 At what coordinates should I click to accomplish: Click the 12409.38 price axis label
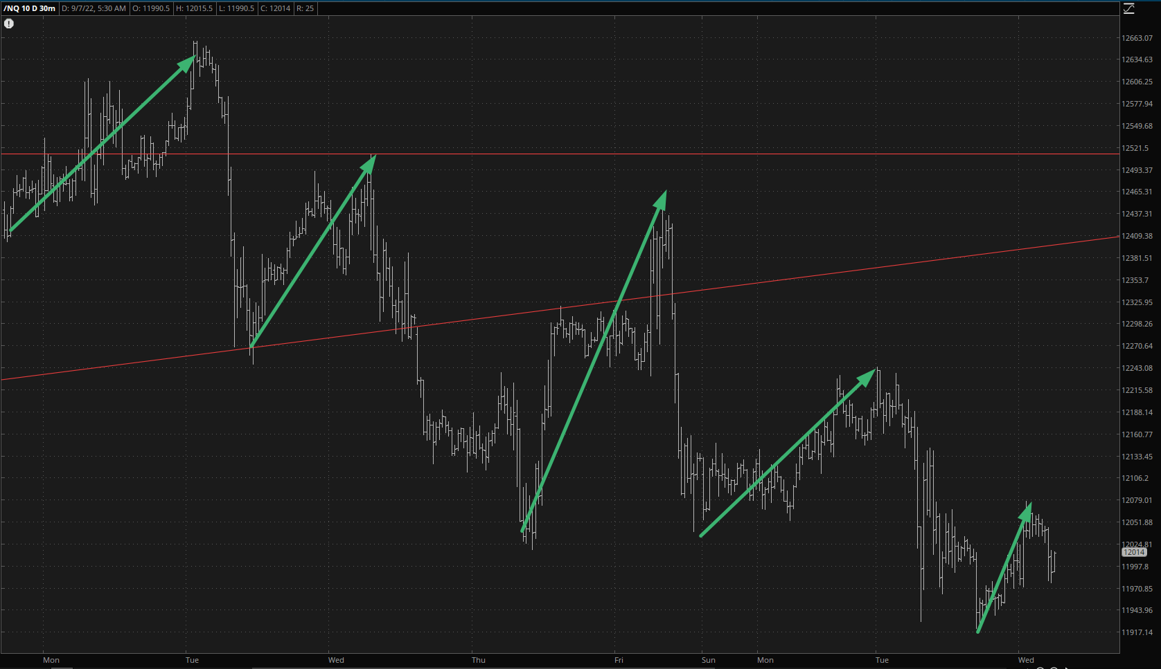tap(1137, 236)
